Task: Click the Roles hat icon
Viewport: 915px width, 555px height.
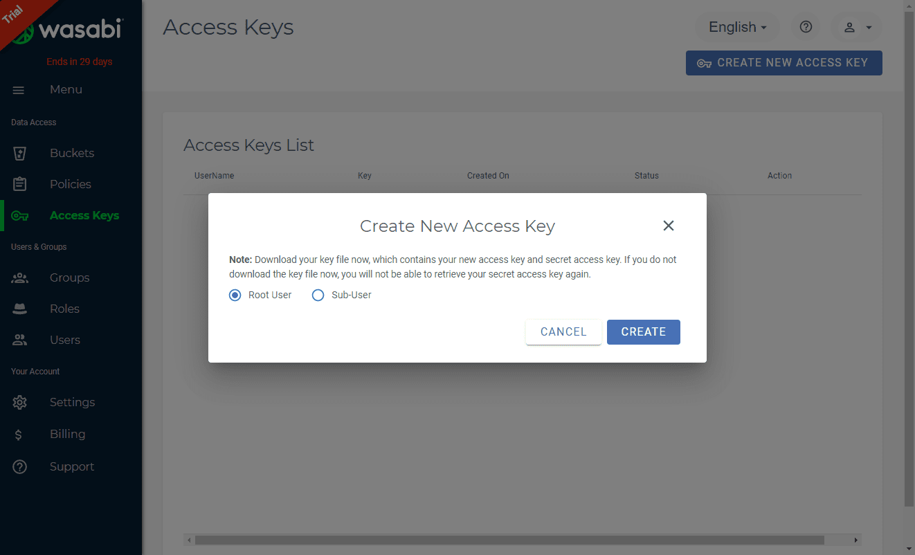Action: (x=20, y=309)
